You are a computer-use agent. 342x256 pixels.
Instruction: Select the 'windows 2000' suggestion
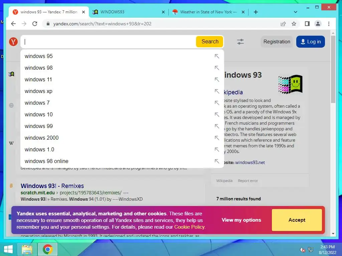tap(122, 138)
